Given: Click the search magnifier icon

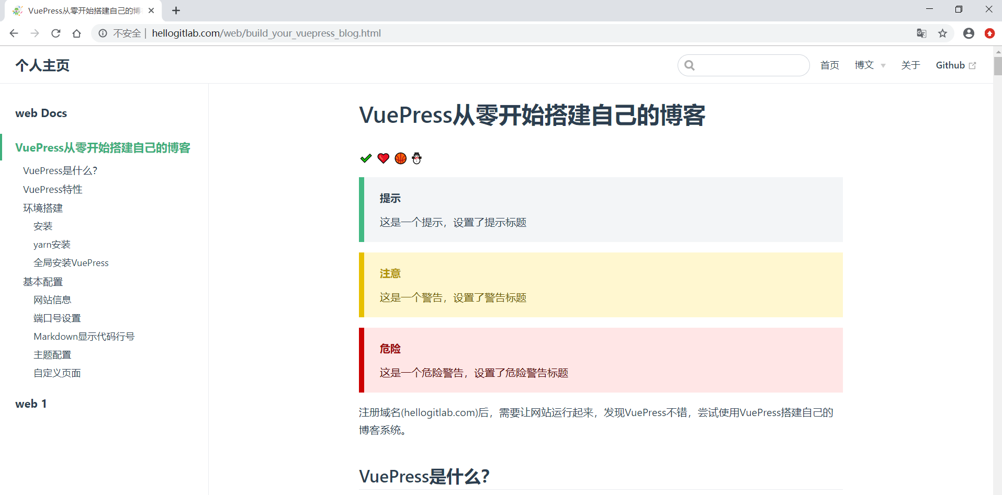Looking at the screenshot, I should click(x=690, y=65).
